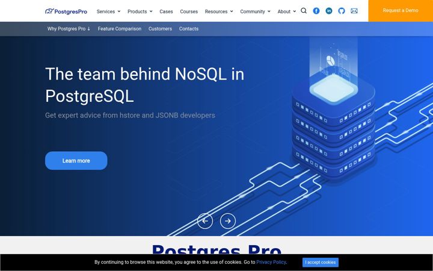Image resolution: width=433 pixels, height=271 pixels.
Task: Go to previous slide arrow
Action: [205, 221]
